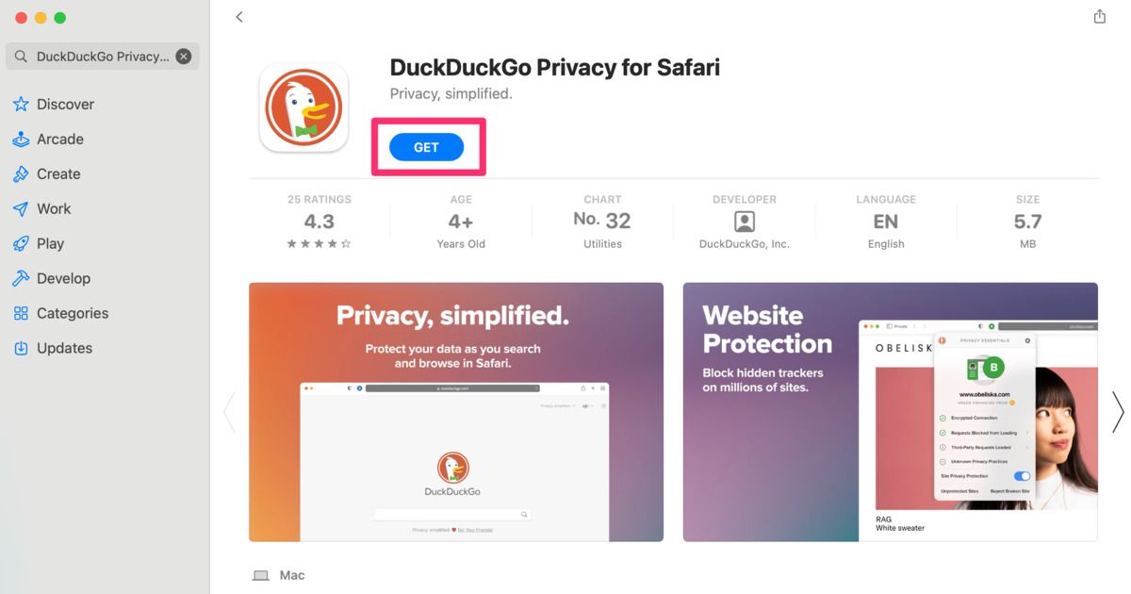This screenshot has height=594, width=1131.
Task: Open the Privacy, simplified screenshot
Action: tap(455, 412)
